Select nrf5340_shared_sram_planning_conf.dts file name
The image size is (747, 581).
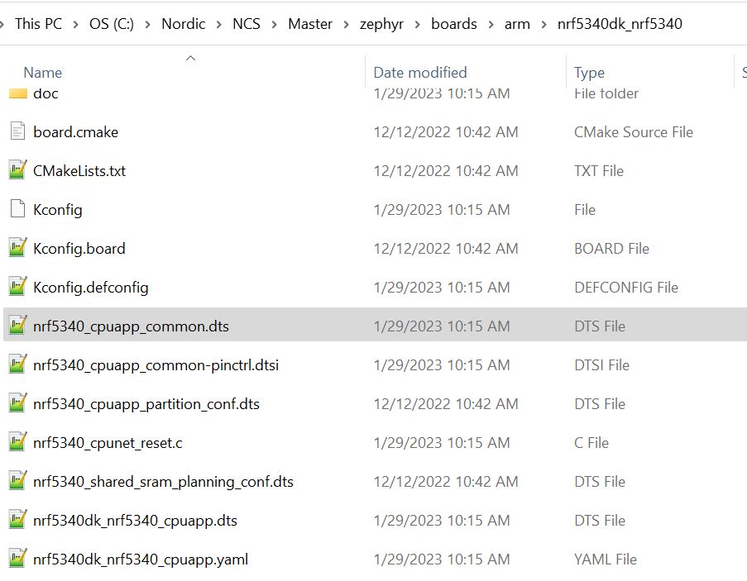coord(163,482)
